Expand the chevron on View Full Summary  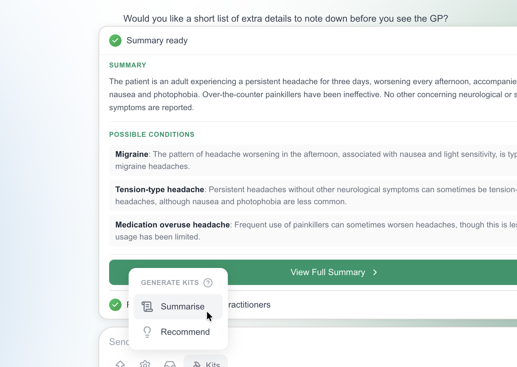374,272
